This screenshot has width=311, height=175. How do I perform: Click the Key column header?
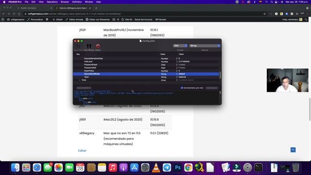point(78,54)
